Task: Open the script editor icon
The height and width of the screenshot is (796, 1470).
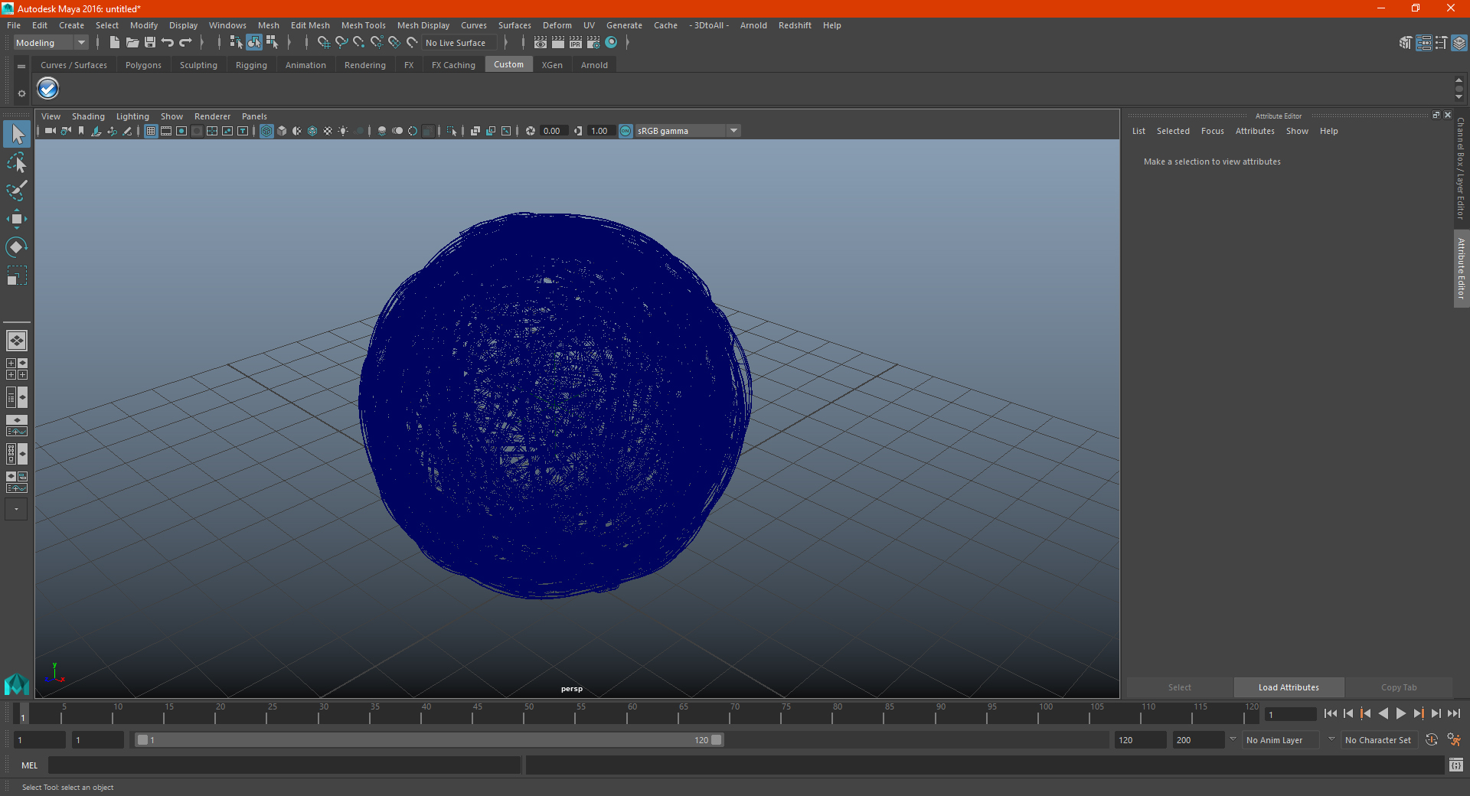Action: [1456, 765]
